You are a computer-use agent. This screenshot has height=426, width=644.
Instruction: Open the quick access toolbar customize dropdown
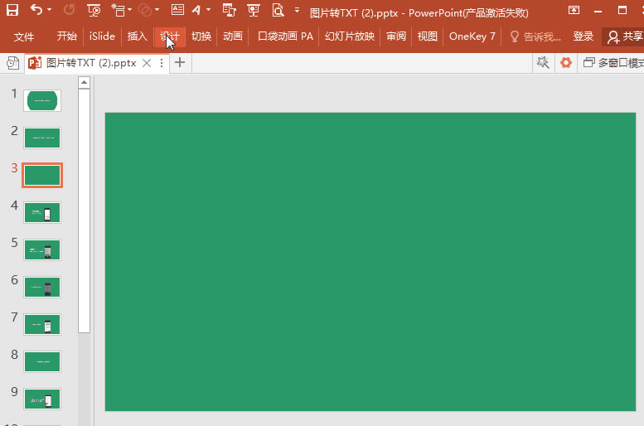(x=297, y=11)
